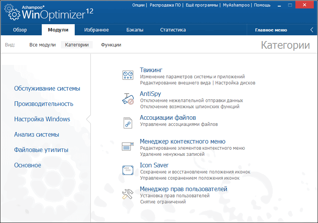Click the Ассоциации файлов document icon
This screenshot has height=223, width=318.
point(128,123)
